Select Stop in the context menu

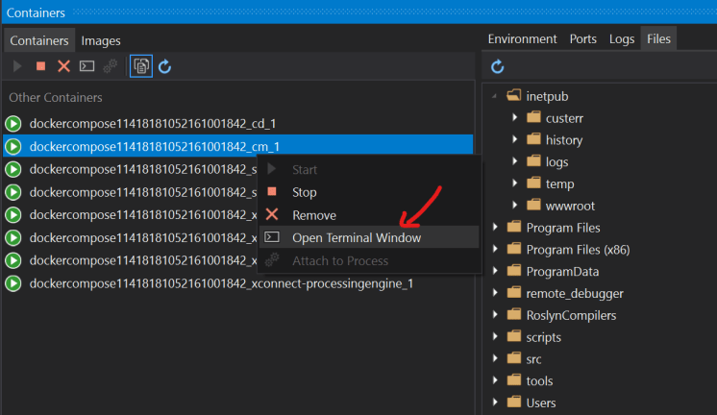coord(304,192)
